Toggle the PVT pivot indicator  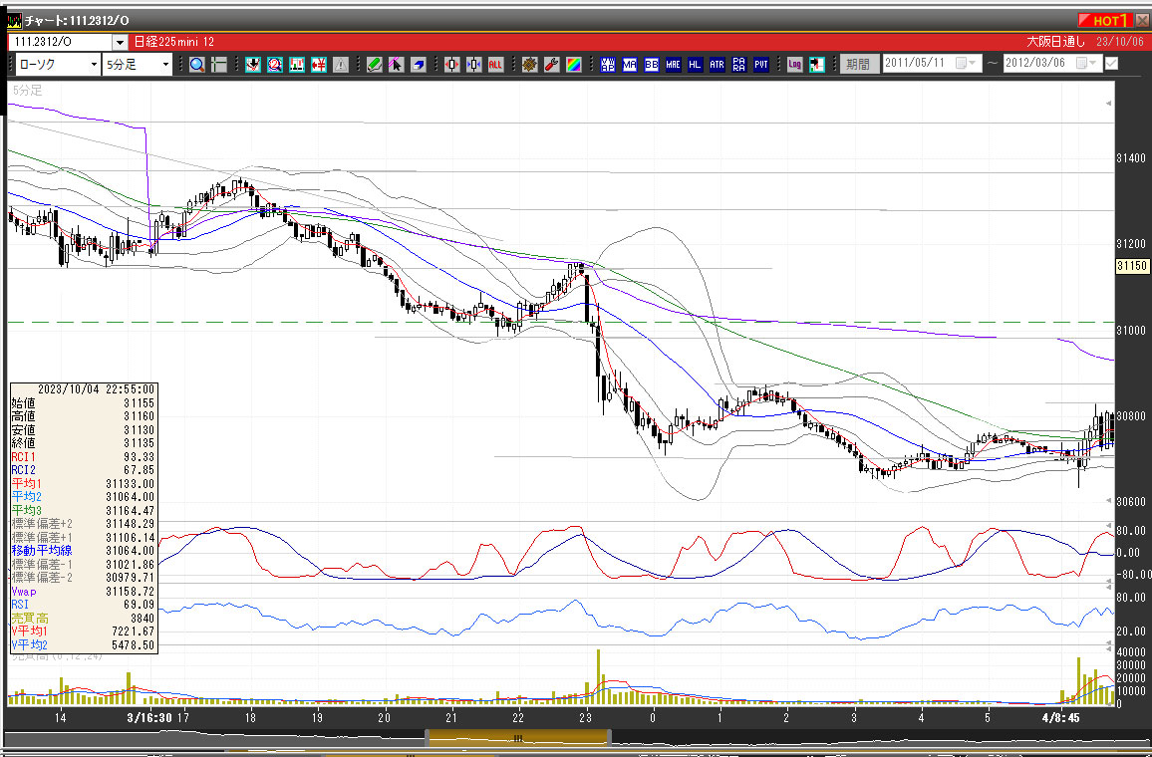click(x=761, y=65)
